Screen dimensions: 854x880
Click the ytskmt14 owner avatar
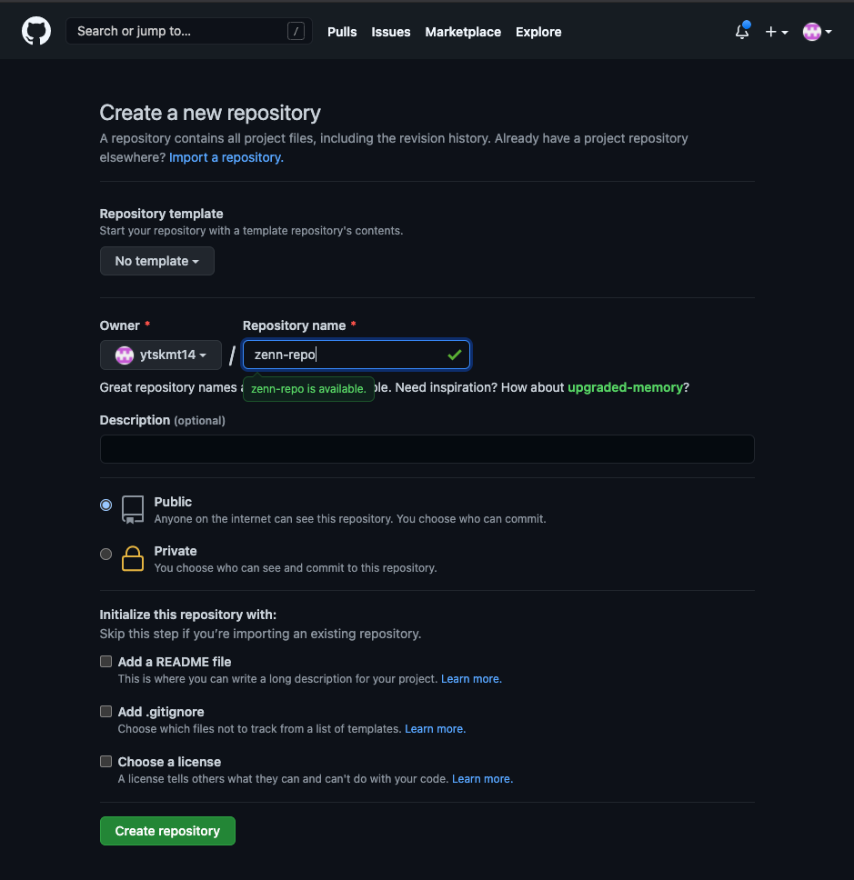pyautogui.click(x=125, y=355)
